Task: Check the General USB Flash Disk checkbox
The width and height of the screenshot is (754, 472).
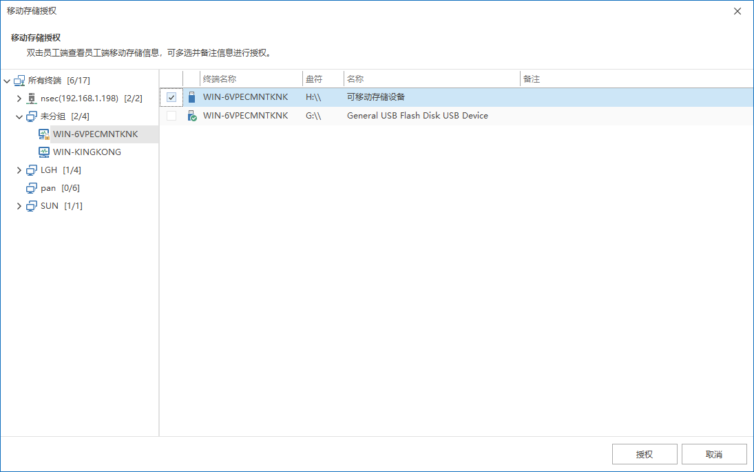Action: [x=171, y=116]
